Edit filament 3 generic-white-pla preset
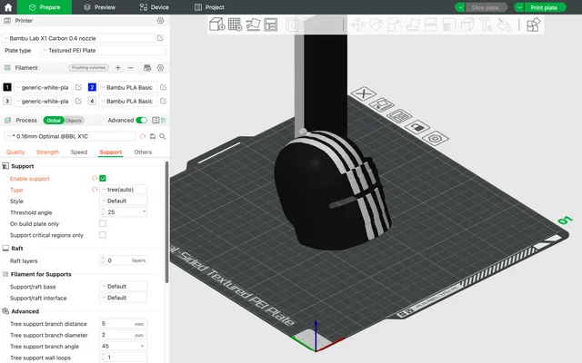Image resolution: width=582 pixels, height=363 pixels. pos(78,101)
